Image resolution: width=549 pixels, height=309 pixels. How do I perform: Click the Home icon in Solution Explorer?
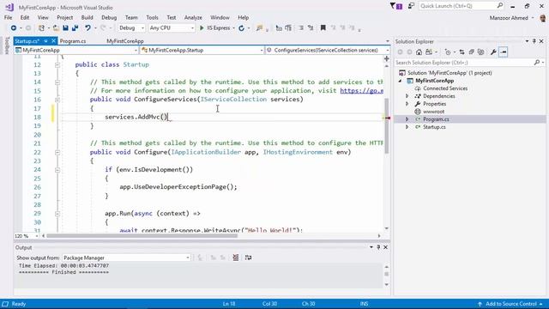pos(419,52)
